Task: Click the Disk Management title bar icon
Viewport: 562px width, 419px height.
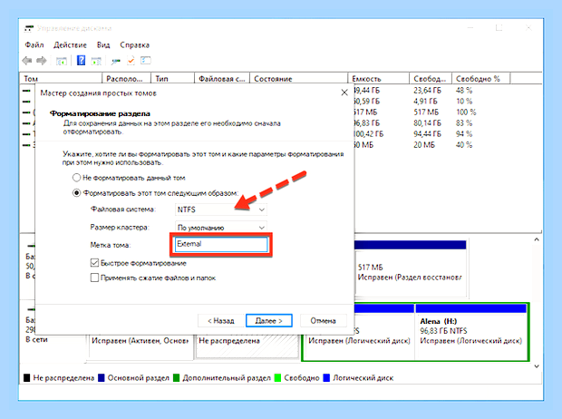Action: point(29,28)
